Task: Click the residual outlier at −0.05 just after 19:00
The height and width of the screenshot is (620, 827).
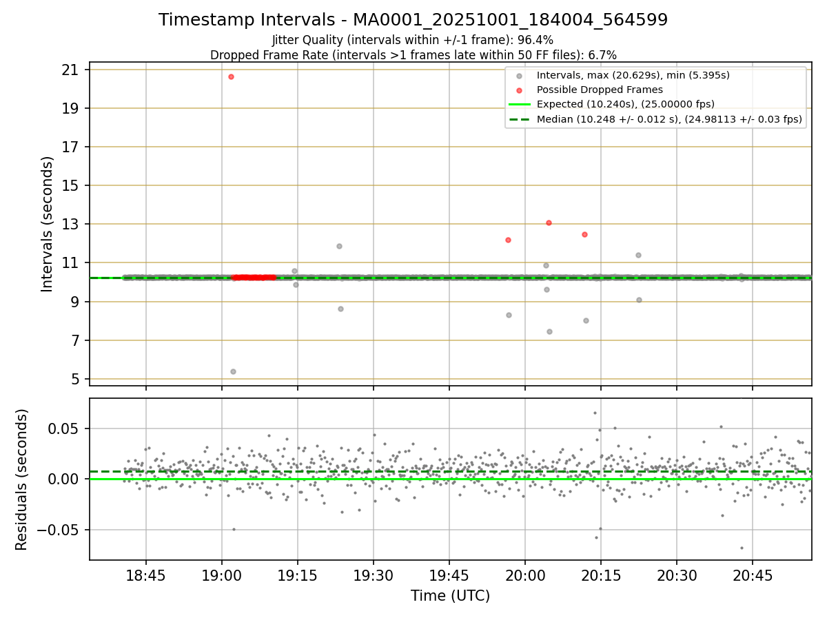Action: point(234,529)
